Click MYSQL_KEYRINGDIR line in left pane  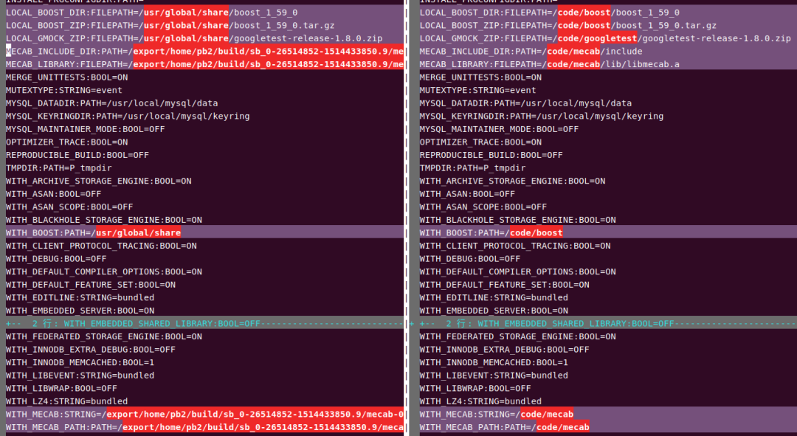[128, 117]
